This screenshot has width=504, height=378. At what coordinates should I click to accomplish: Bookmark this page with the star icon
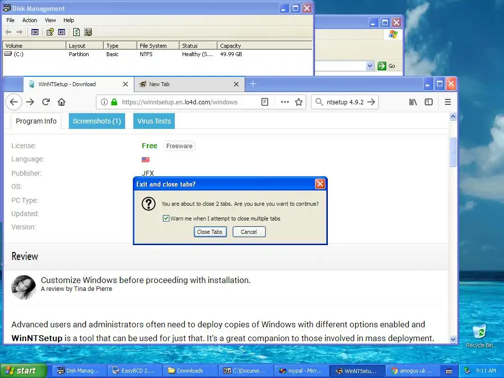[x=299, y=102]
